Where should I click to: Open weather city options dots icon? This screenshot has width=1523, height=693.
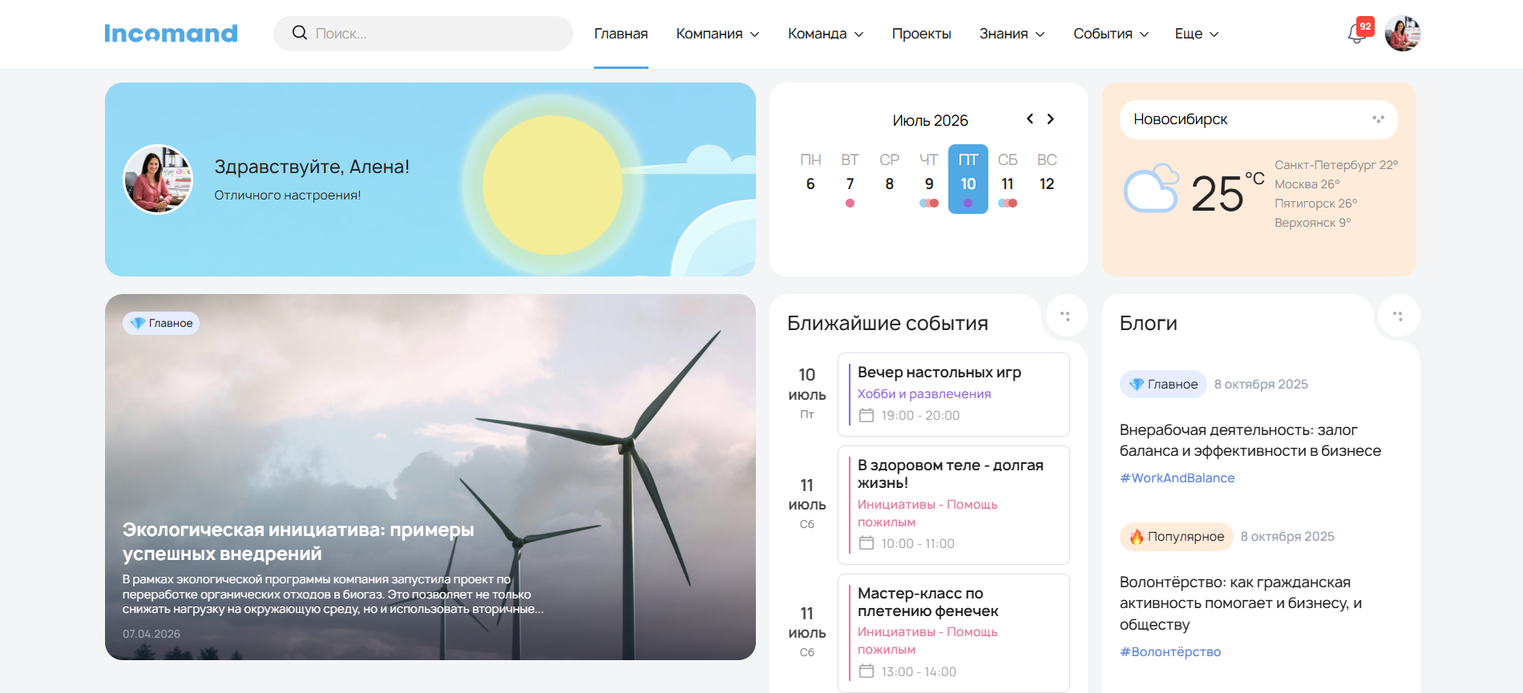[x=1378, y=119]
